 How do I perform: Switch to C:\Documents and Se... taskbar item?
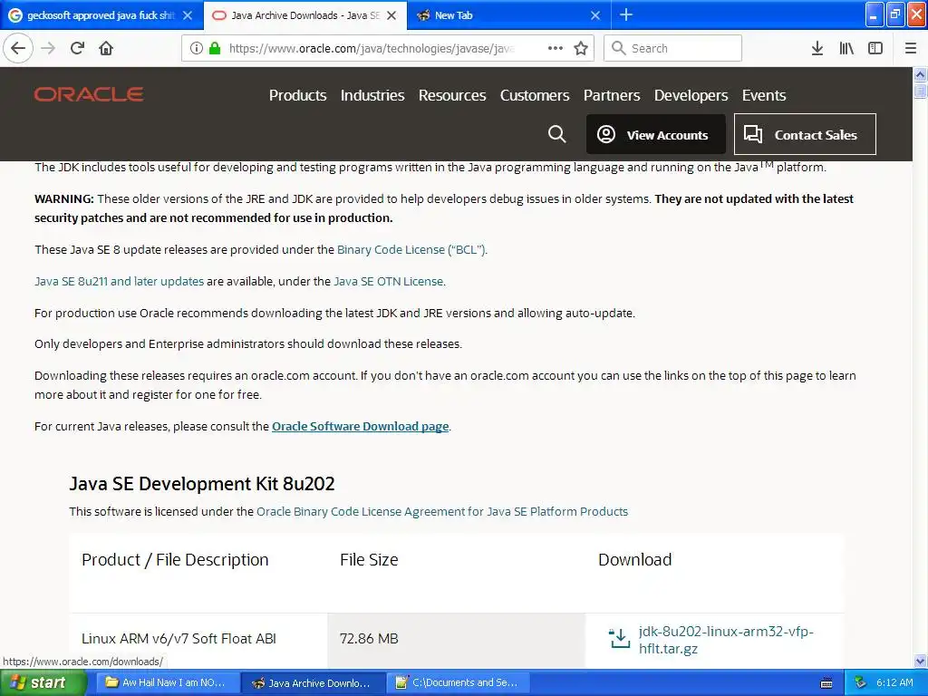(458, 682)
